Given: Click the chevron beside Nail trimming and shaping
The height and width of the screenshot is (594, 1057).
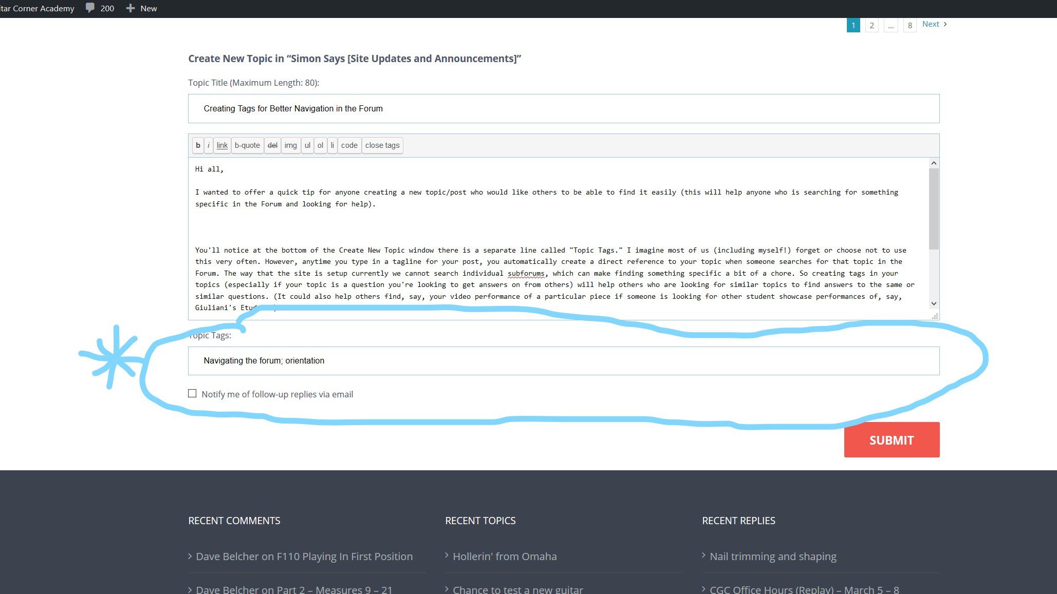Looking at the screenshot, I should click(704, 555).
